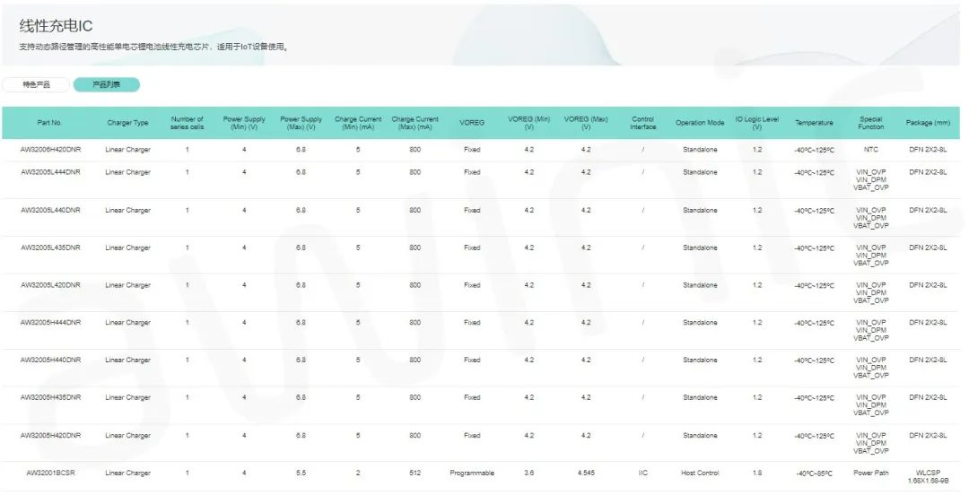The height and width of the screenshot is (495, 969).
Task: Click the 512 charge current cell
Action: [x=415, y=473]
